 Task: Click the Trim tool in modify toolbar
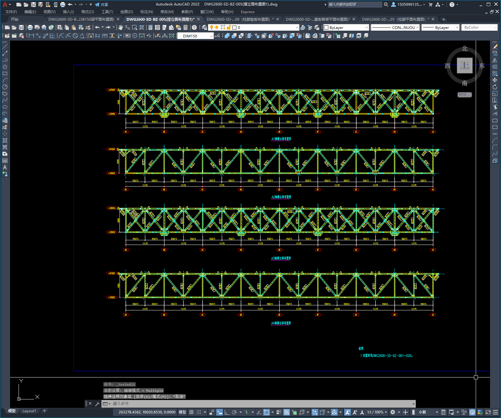[x=495, y=107]
